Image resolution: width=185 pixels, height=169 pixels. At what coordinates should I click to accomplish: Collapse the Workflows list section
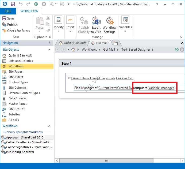click(49, 126)
